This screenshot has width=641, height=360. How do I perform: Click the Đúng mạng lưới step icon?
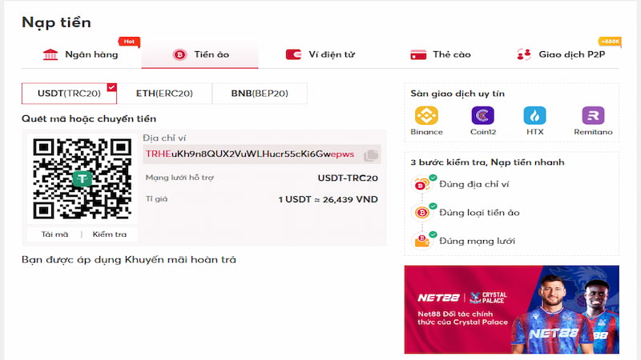coord(423,241)
